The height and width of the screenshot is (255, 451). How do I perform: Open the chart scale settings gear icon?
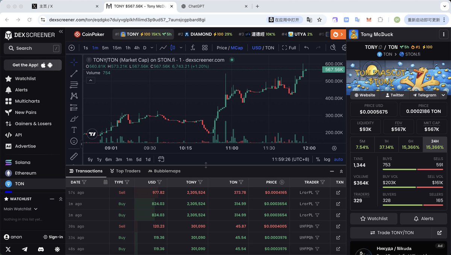tap(334, 148)
